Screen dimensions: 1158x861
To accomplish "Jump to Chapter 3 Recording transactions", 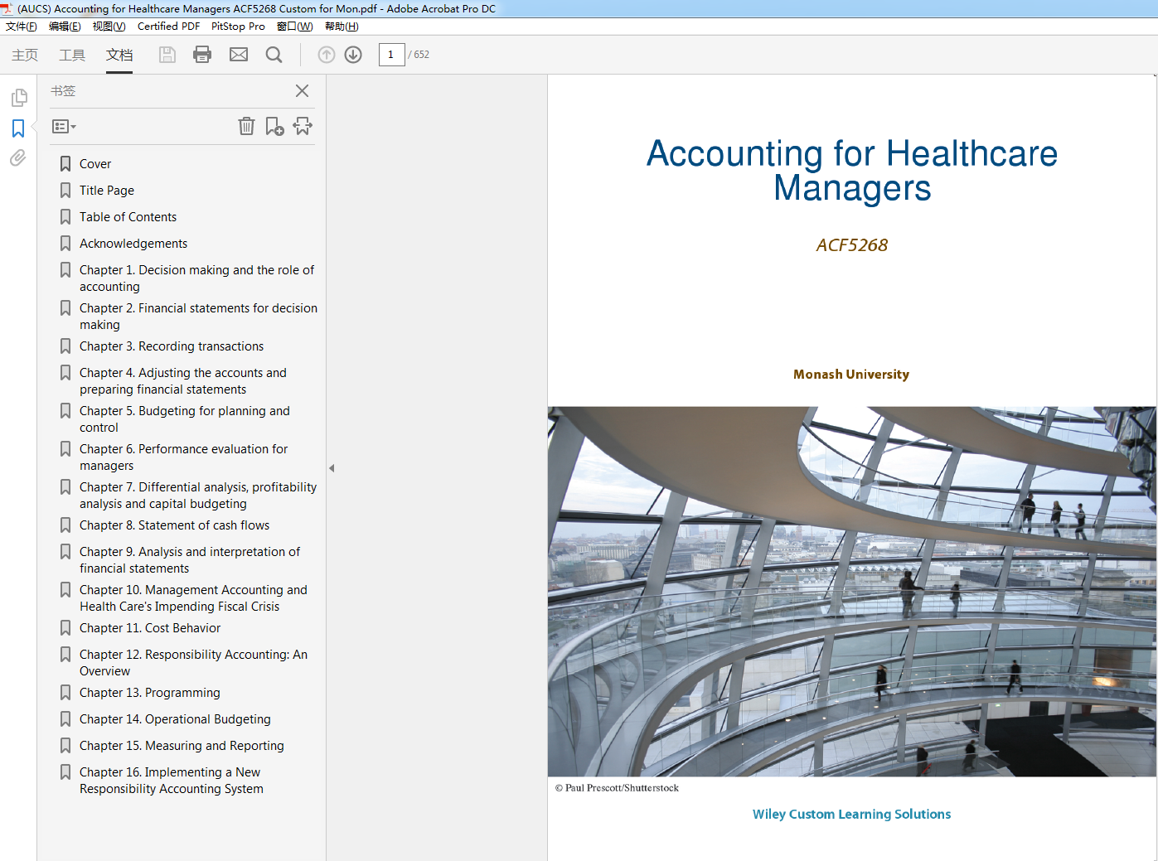I will pyautogui.click(x=172, y=346).
